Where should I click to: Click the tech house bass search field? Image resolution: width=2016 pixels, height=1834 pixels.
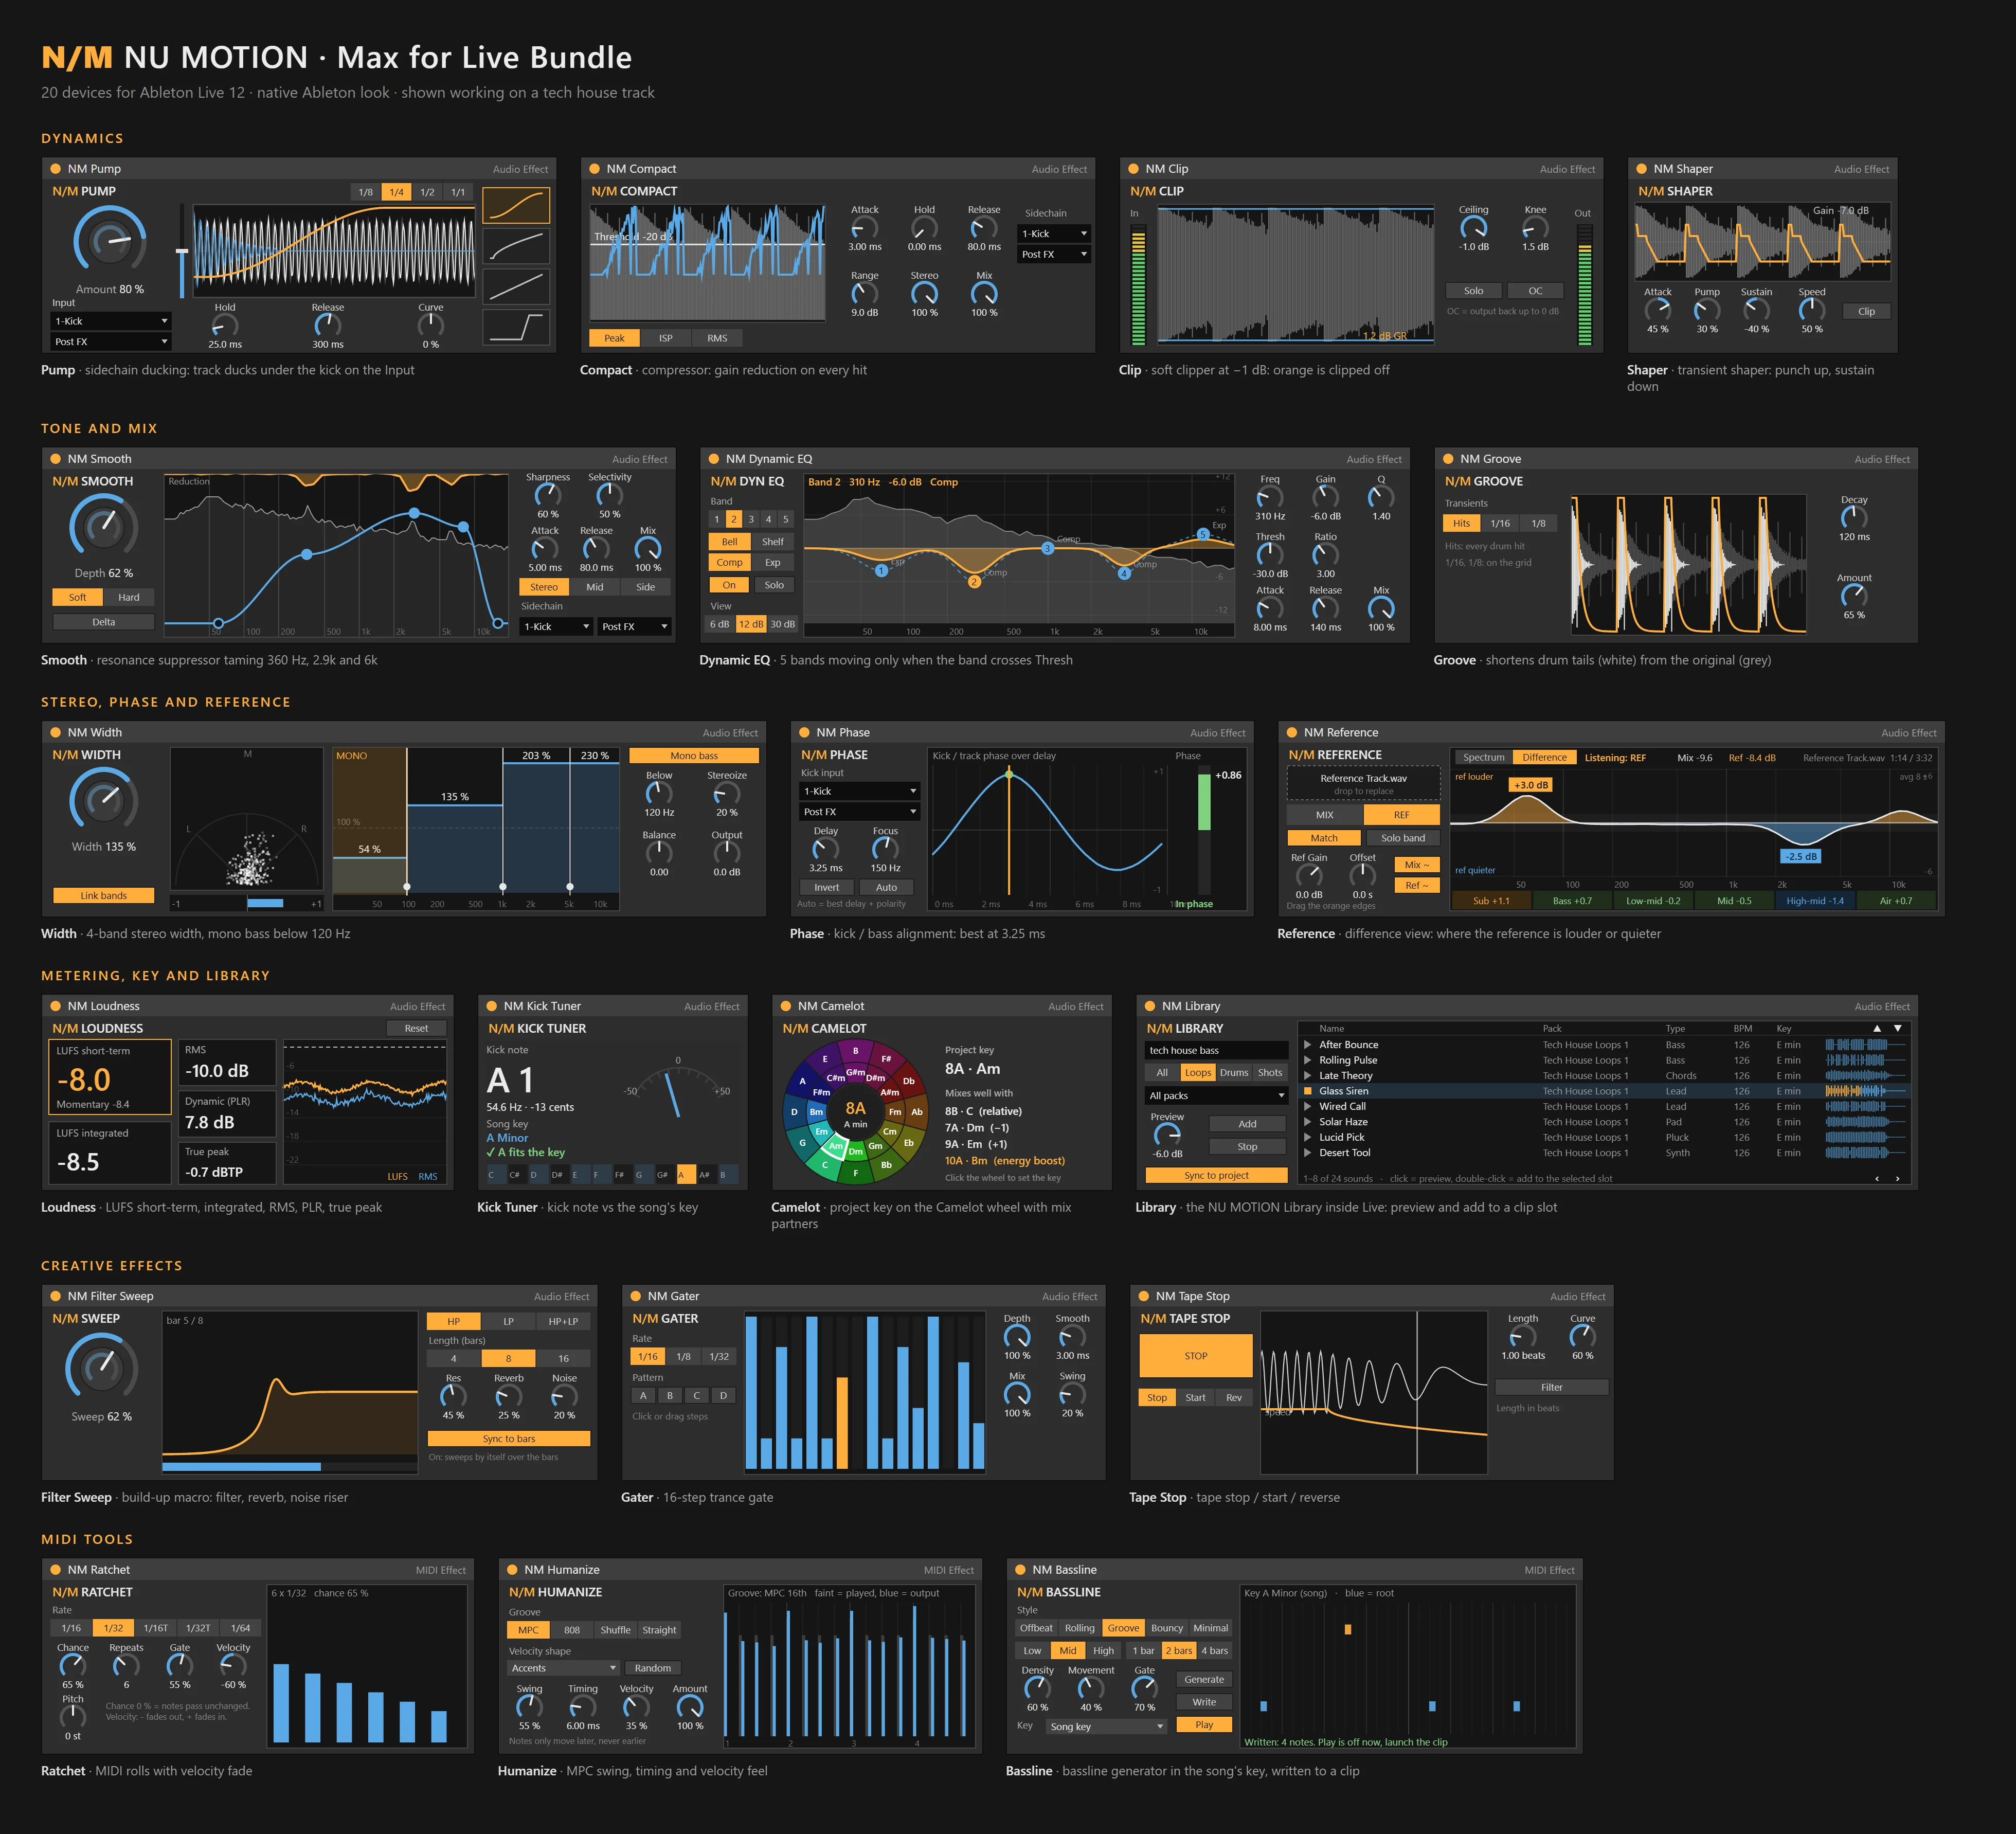point(1216,1050)
